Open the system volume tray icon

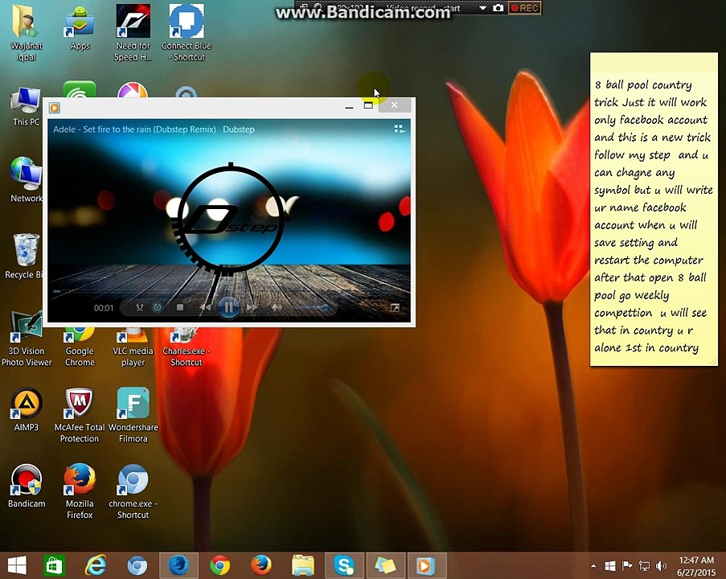(661, 565)
